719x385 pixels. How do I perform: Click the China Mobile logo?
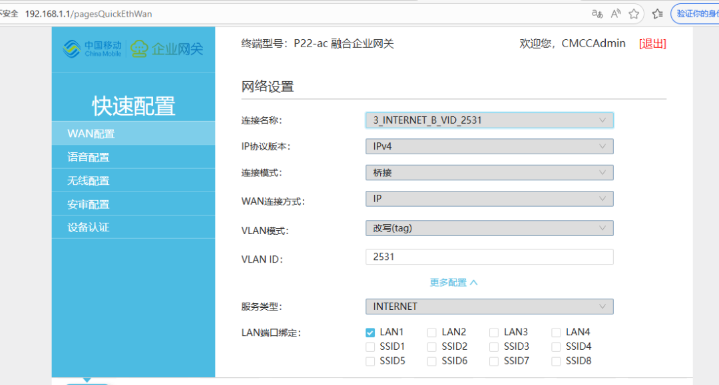(x=92, y=49)
